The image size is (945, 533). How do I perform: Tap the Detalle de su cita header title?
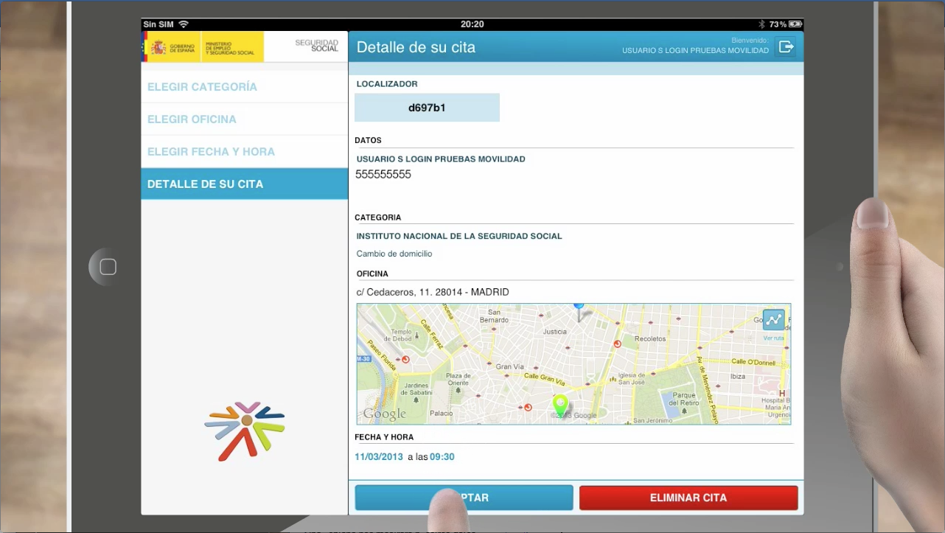[x=416, y=48]
